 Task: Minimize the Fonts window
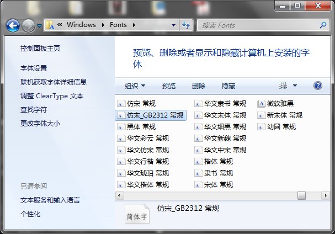(x=283, y=6)
